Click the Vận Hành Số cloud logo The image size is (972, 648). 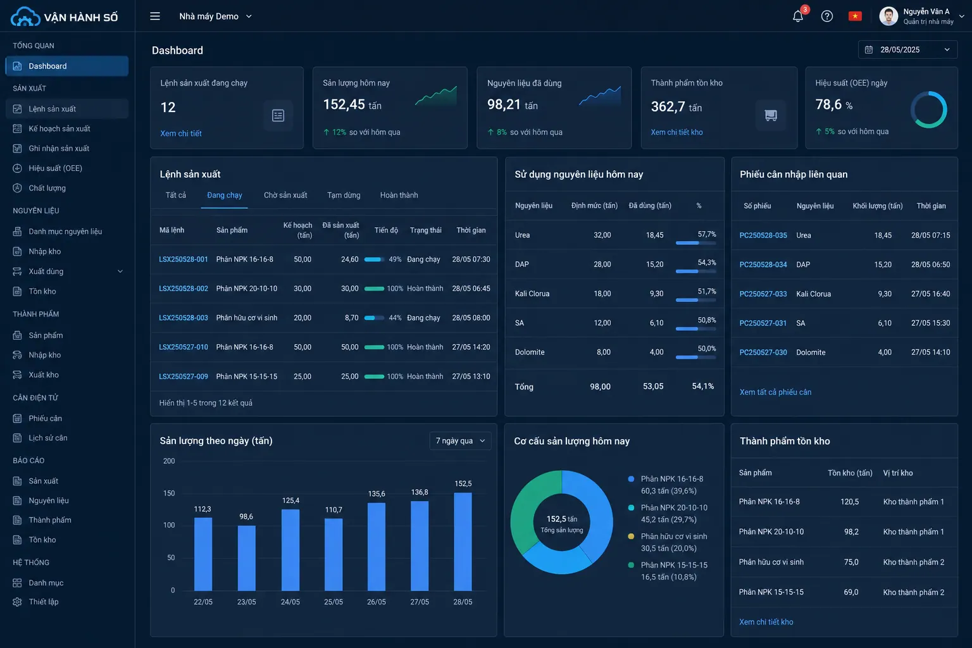pyautogui.click(x=25, y=17)
